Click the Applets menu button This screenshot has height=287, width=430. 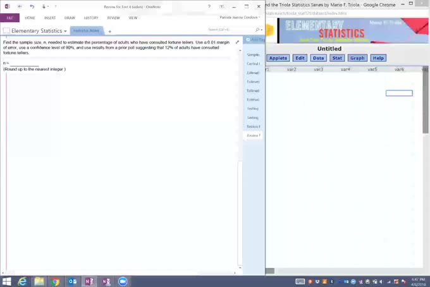(278, 58)
